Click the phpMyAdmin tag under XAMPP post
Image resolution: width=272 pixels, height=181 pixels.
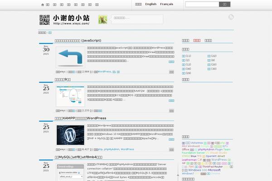pos(112,149)
